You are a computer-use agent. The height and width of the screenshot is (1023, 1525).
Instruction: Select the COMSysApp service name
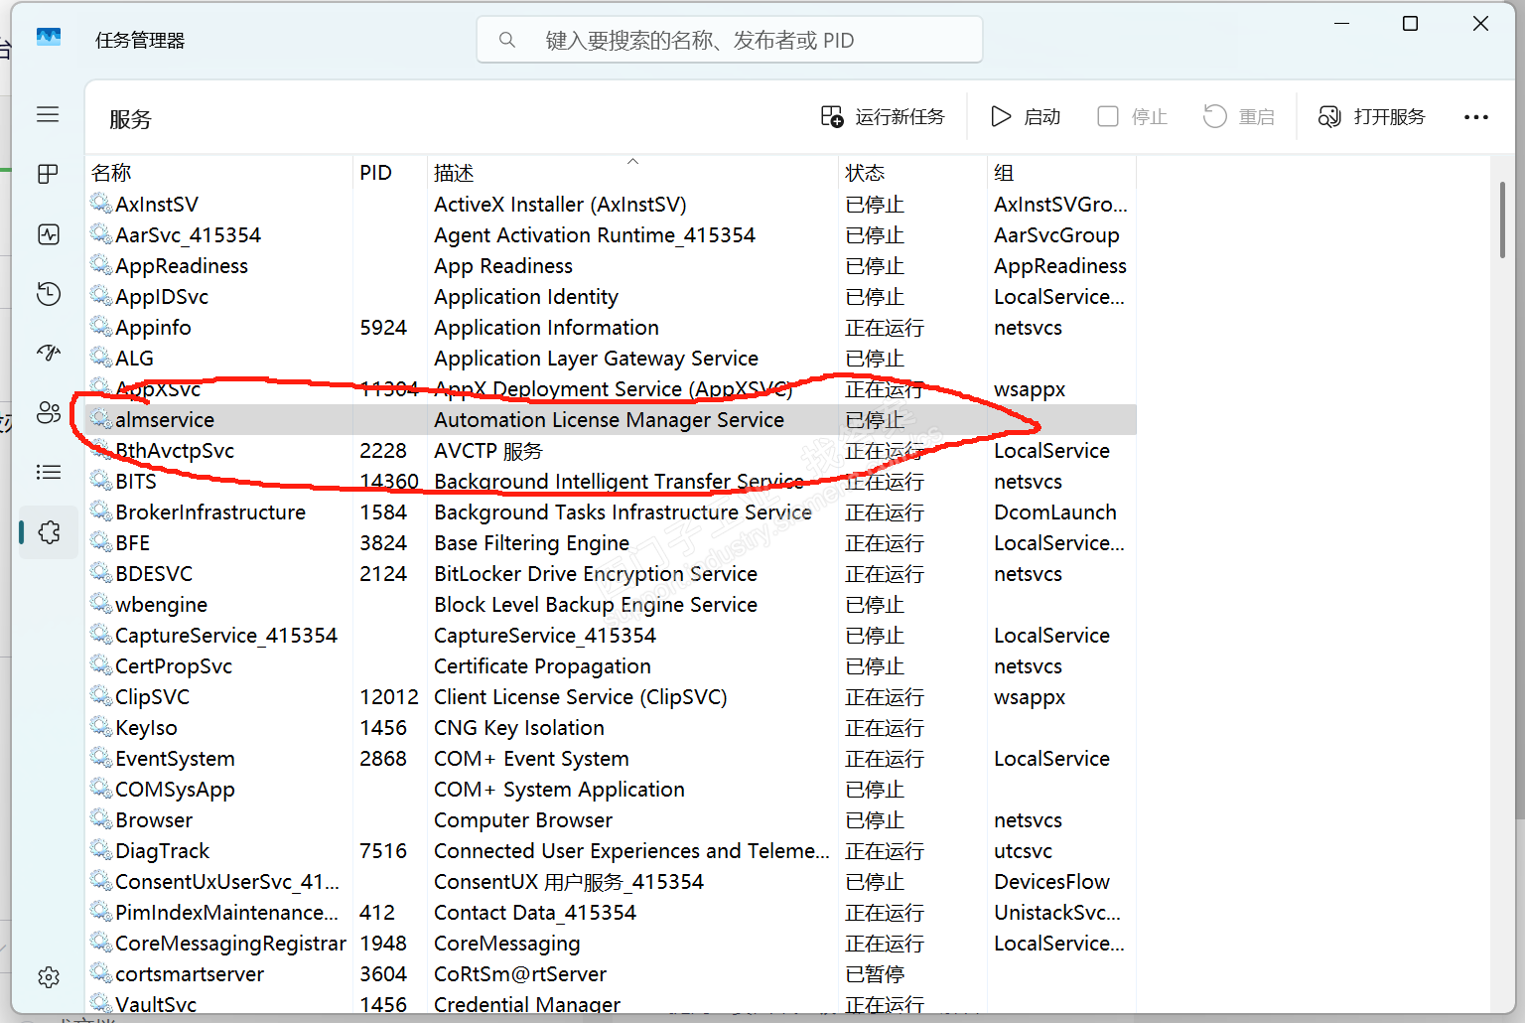coord(175,790)
